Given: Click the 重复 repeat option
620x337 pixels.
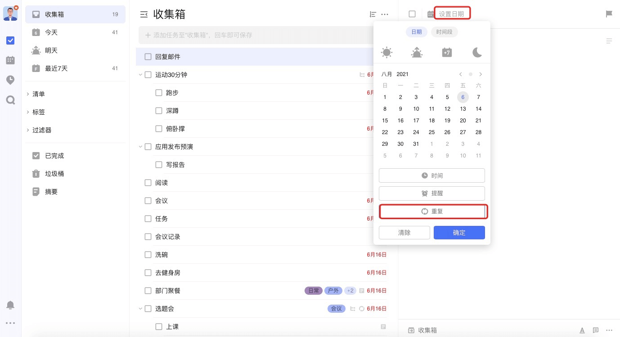Looking at the screenshot, I should point(433,211).
